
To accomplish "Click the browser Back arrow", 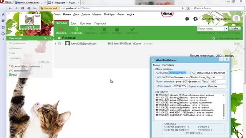I will [x=10, y=8].
